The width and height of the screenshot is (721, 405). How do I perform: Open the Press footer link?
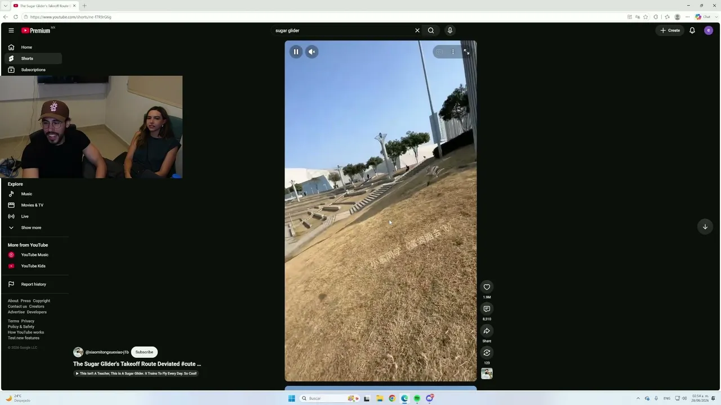pos(25,301)
